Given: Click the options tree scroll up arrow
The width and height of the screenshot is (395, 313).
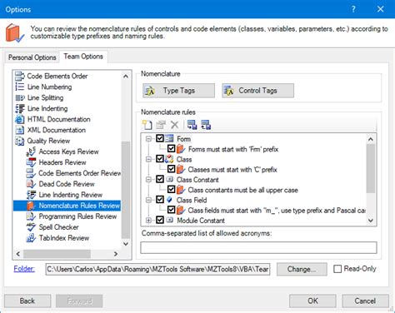Looking at the screenshot, I should click(126, 76).
